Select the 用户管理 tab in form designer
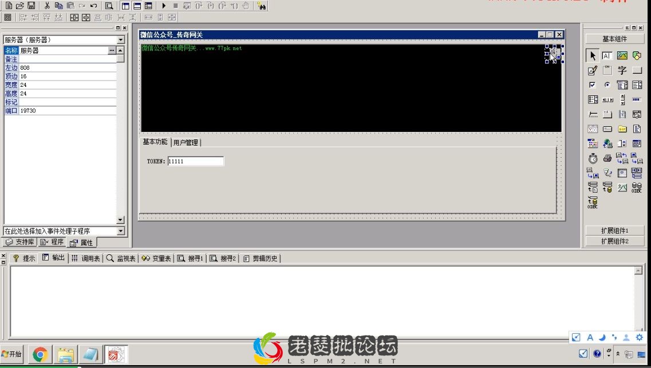 186,142
